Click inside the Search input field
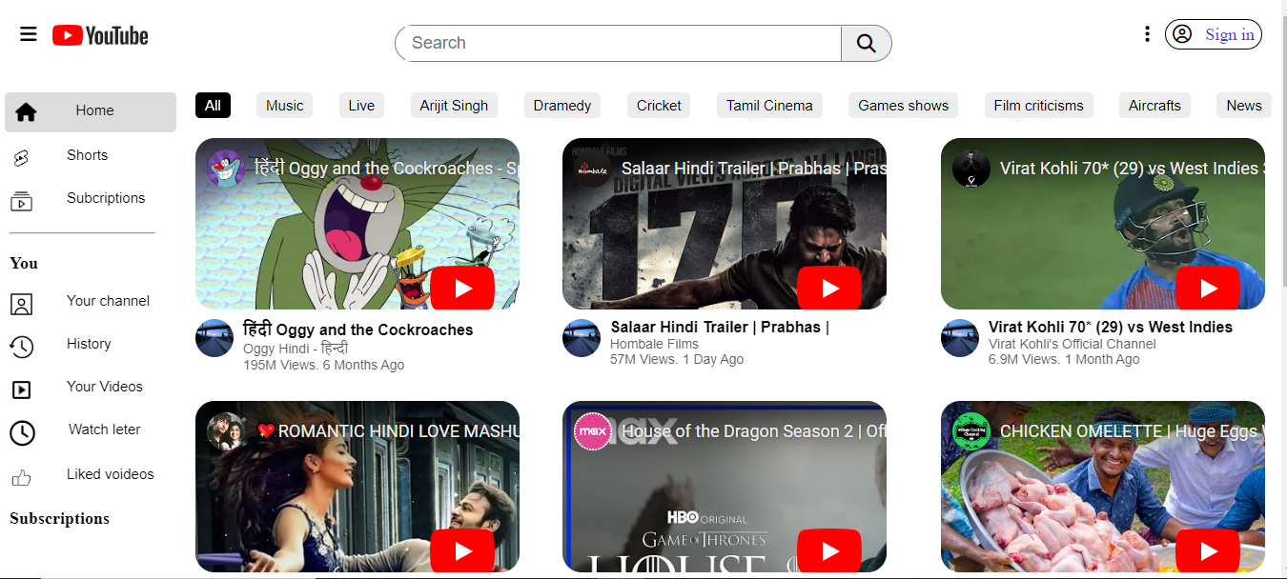This screenshot has width=1287, height=579. (620, 43)
